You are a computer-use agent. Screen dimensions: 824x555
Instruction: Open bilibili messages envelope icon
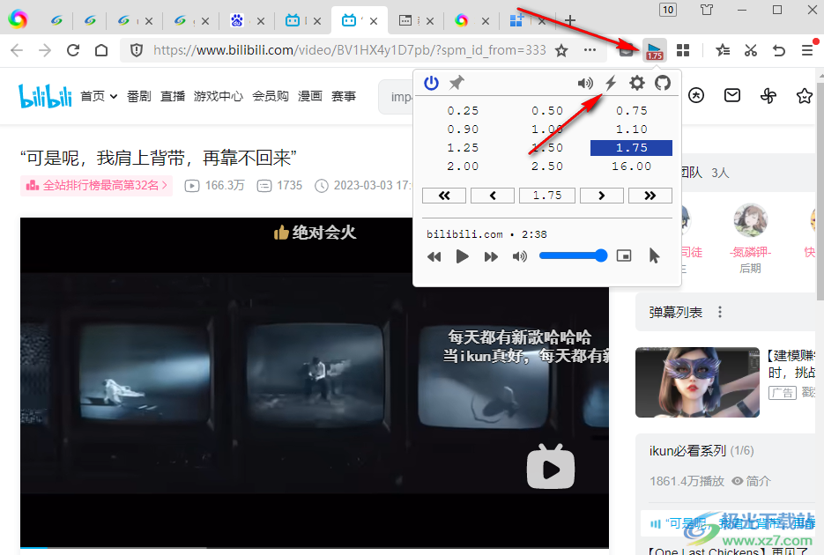(732, 95)
